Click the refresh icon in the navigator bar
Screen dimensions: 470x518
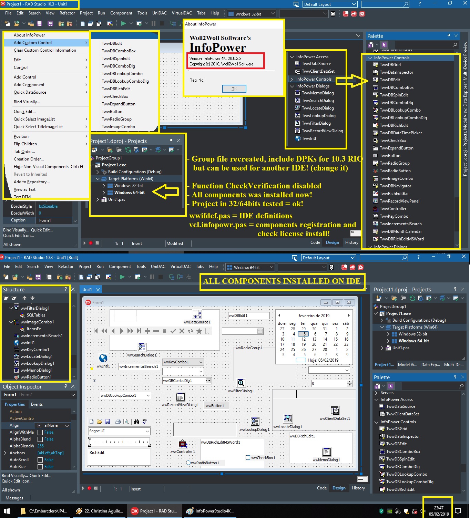click(191, 331)
